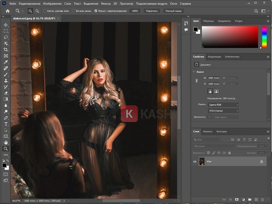This screenshot has height=204, width=272.
Task: Open the Цвета RGB mode dropdown
Action: pos(223,105)
